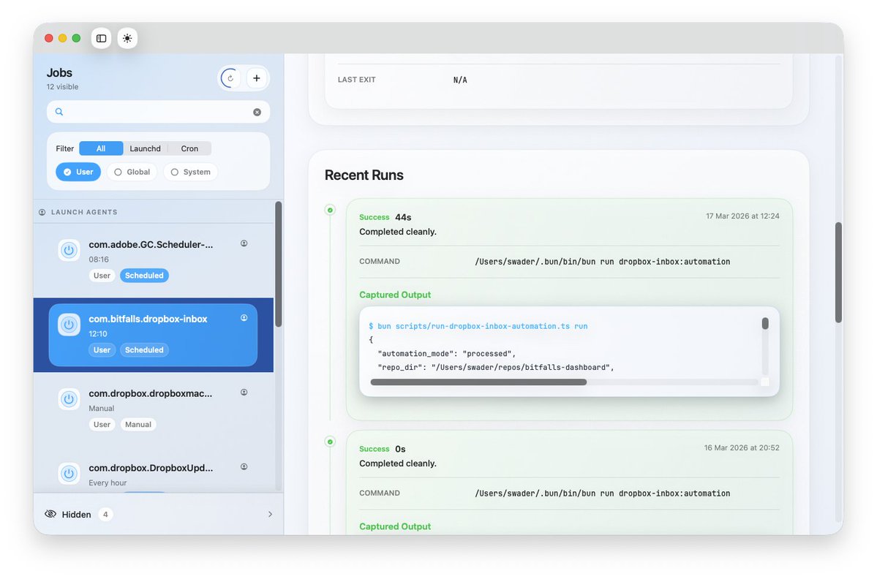Select the All filter tab
Screen dimensions: 877x579
[101, 148]
